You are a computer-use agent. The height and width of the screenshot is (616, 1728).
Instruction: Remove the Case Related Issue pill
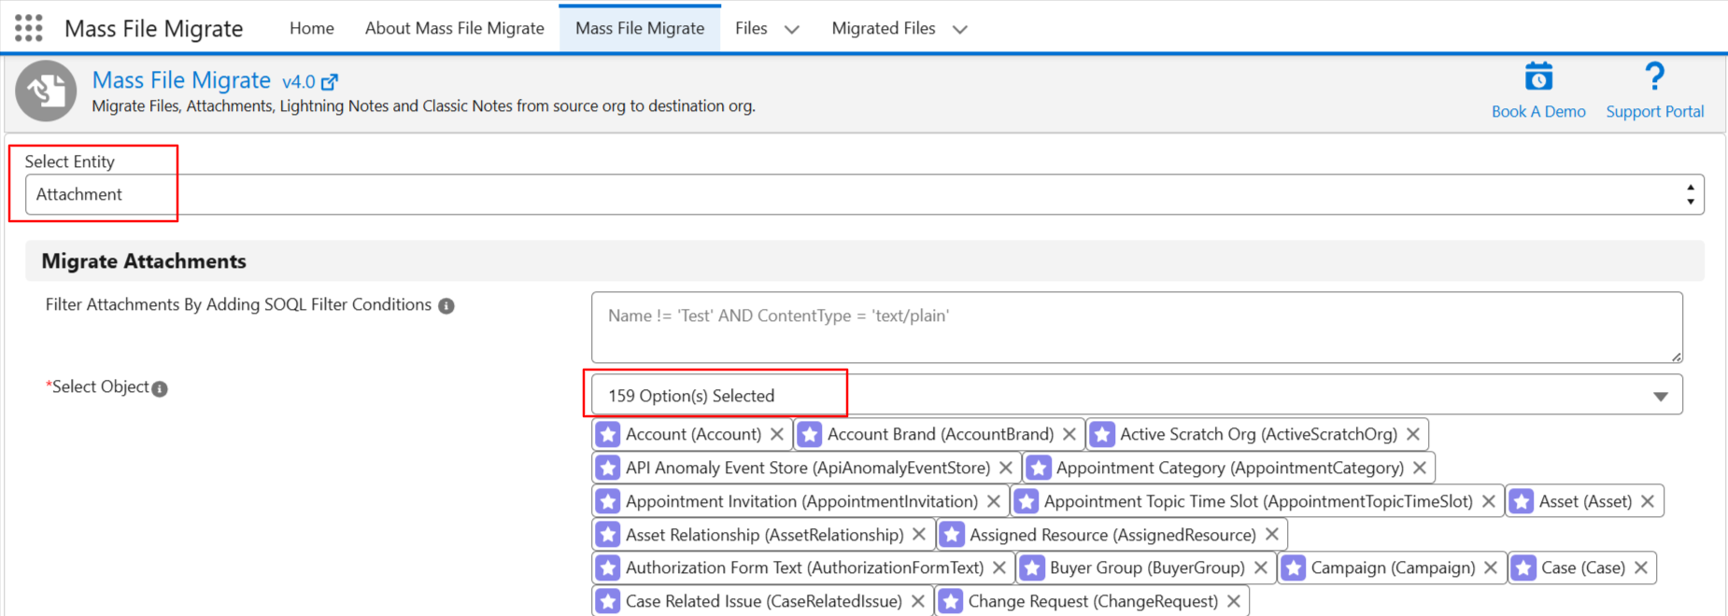(x=918, y=601)
